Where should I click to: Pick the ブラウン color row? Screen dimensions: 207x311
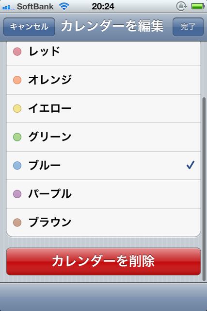(x=104, y=223)
